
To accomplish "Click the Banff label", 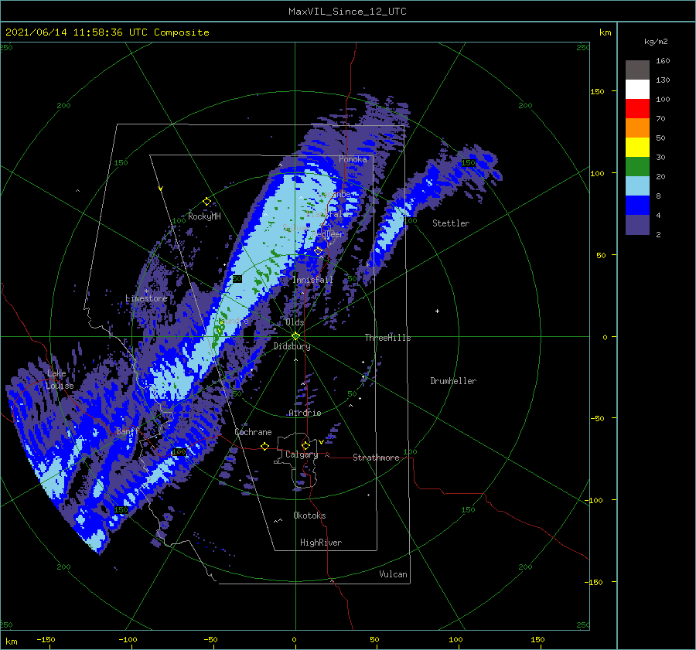I will click(x=128, y=430).
